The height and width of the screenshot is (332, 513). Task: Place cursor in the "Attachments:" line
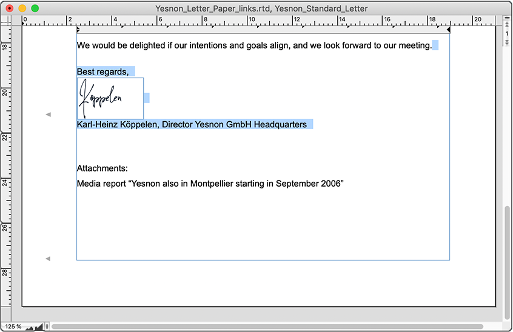point(102,168)
